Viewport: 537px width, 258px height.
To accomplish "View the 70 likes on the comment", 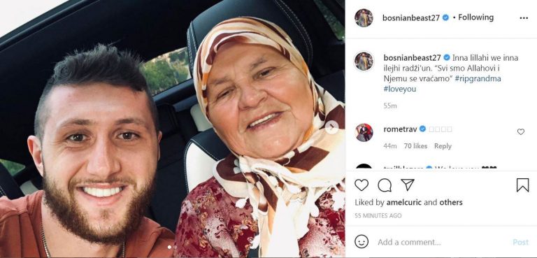I will tap(415, 146).
